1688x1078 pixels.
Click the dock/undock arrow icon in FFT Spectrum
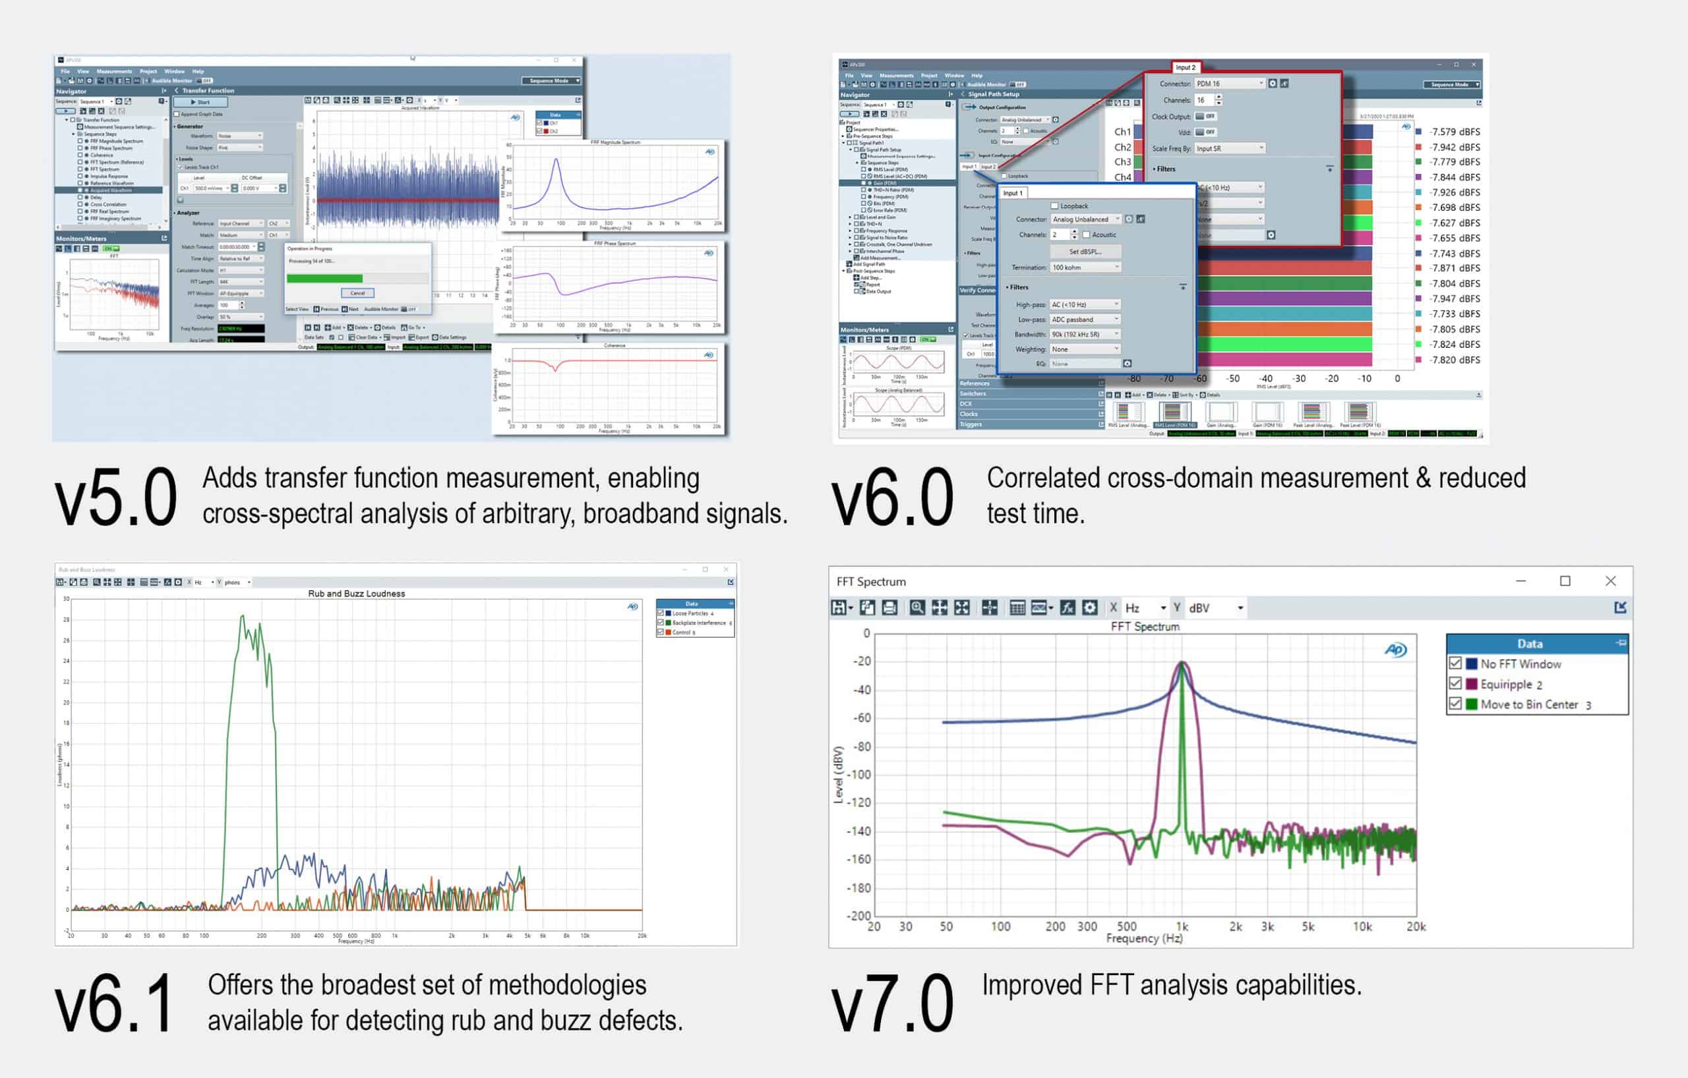pos(1620,608)
